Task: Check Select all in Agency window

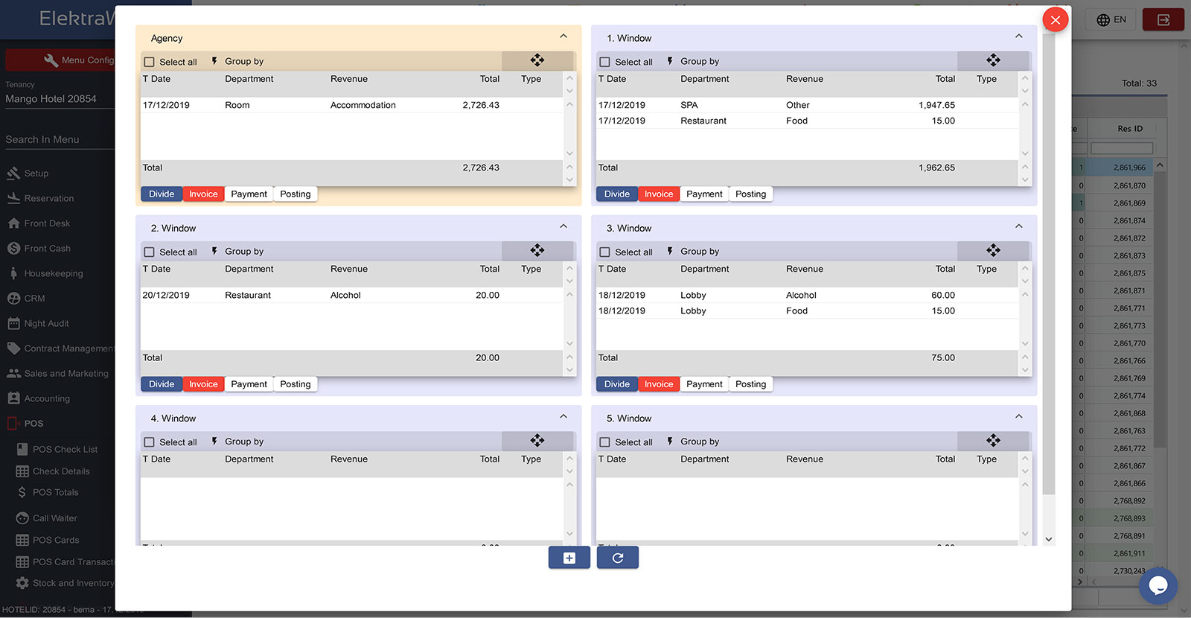Action: pyautogui.click(x=149, y=63)
